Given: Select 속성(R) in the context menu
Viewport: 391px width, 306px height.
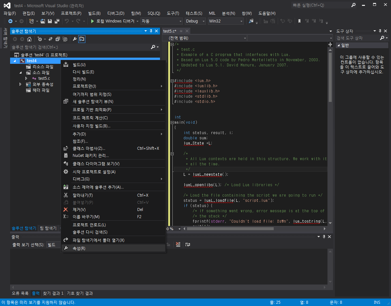Looking at the screenshot, I should click(113, 248).
